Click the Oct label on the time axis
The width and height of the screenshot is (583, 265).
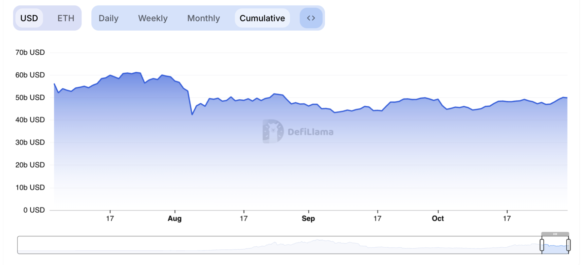coord(438,218)
